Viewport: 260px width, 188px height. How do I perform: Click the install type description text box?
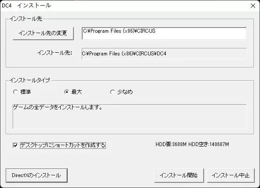point(129,116)
